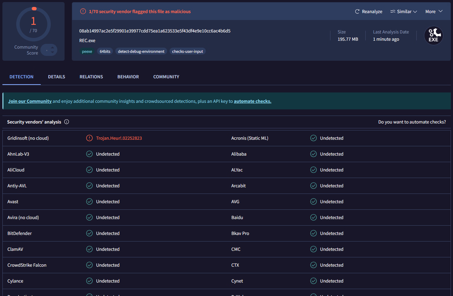Image resolution: width=453 pixels, height=296 pixels.
Task: Switch to the BEHAVIOR tab
Action: click(128, 77)
